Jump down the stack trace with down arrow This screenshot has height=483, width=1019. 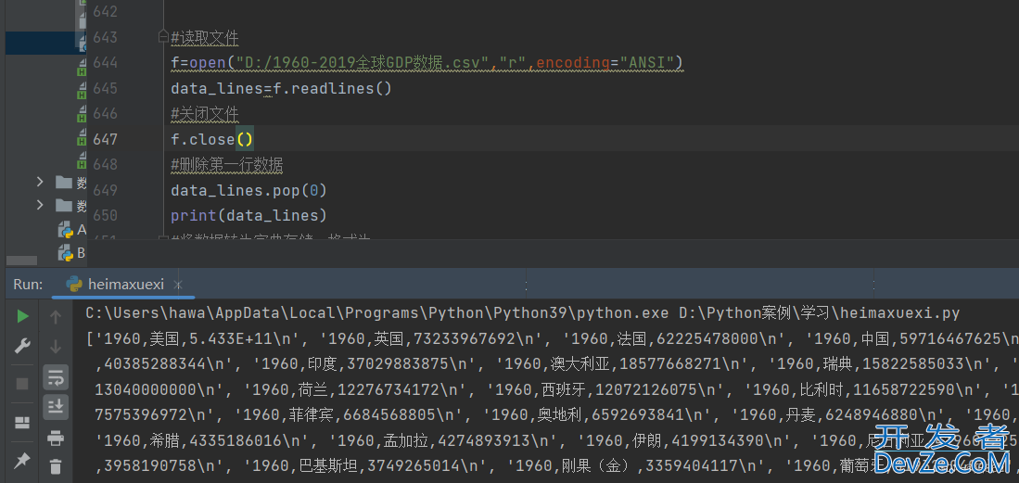coord(56,345)
